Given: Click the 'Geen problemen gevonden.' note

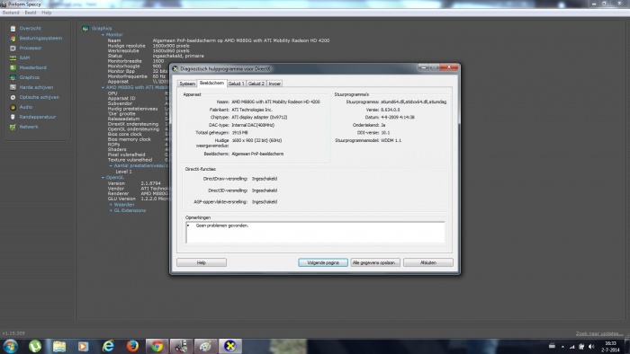Looking at the screenshot, I should pos(222,226).
